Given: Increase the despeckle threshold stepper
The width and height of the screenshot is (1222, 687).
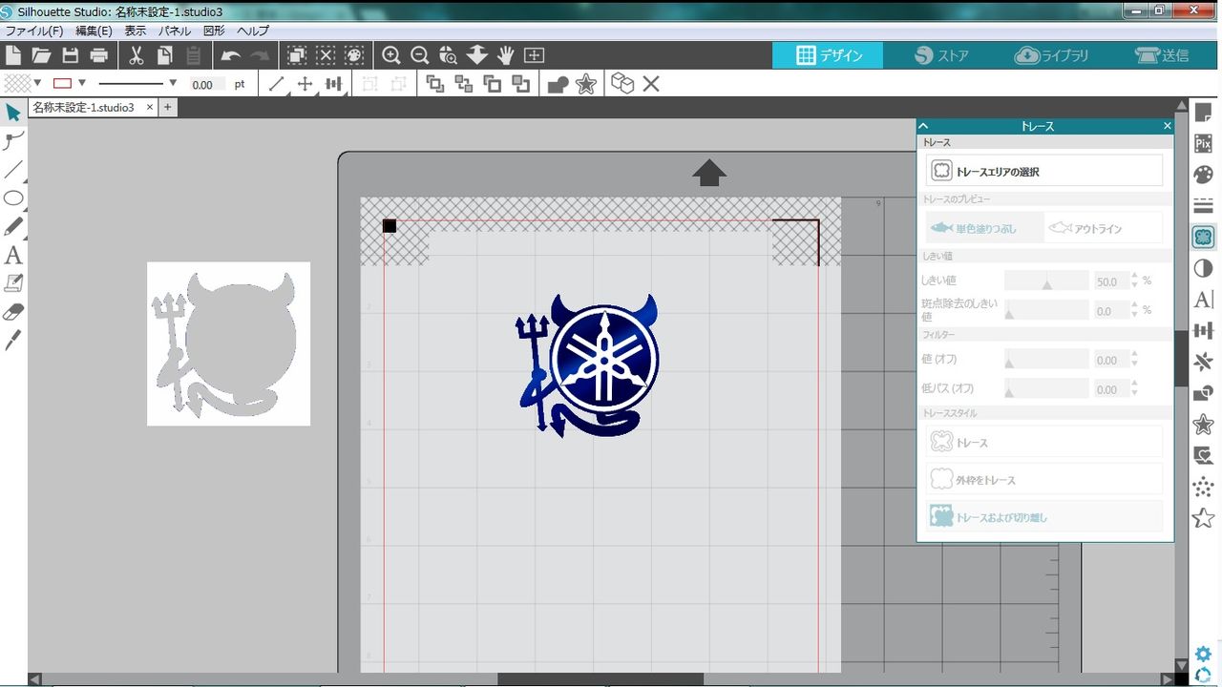Looking at the screenshot, I should tap(1134, 305).
